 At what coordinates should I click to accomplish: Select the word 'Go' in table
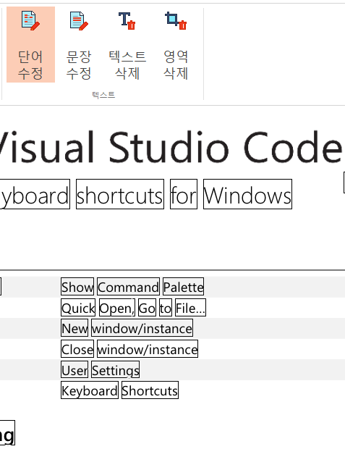pos(147,307)
